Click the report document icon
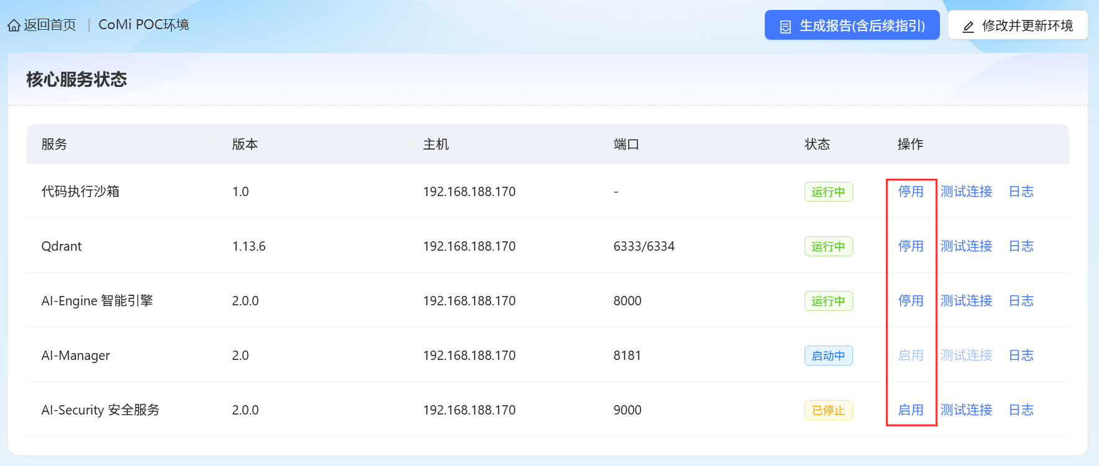This screenshot has height=466, width=1099. (785, 26)
